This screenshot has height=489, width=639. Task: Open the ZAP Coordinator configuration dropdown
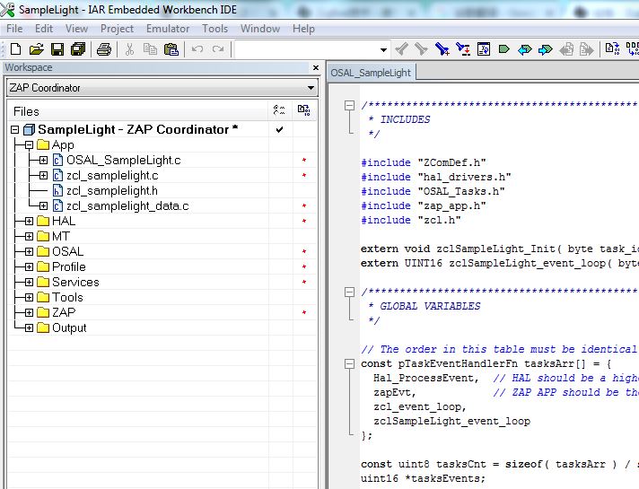(311, 88)
